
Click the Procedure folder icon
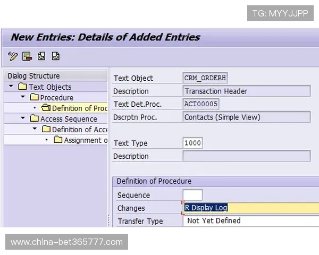pyautogui.click(x=34, y=98)
